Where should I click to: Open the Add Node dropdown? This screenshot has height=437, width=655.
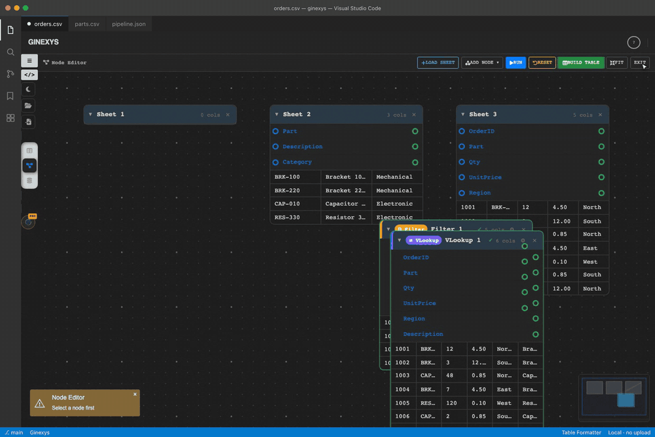(481, 63)
